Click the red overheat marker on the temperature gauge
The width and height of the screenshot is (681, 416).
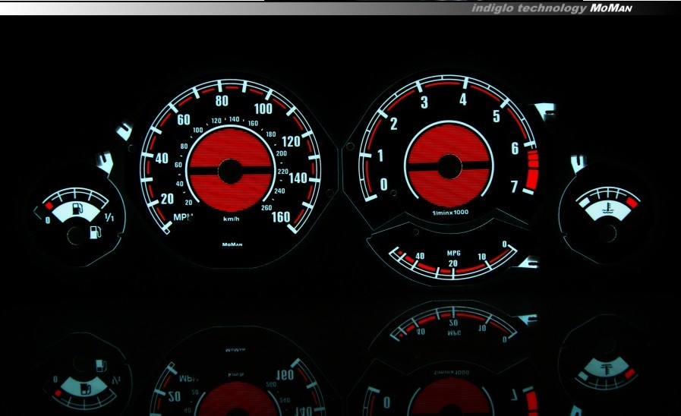click(633, 201)
